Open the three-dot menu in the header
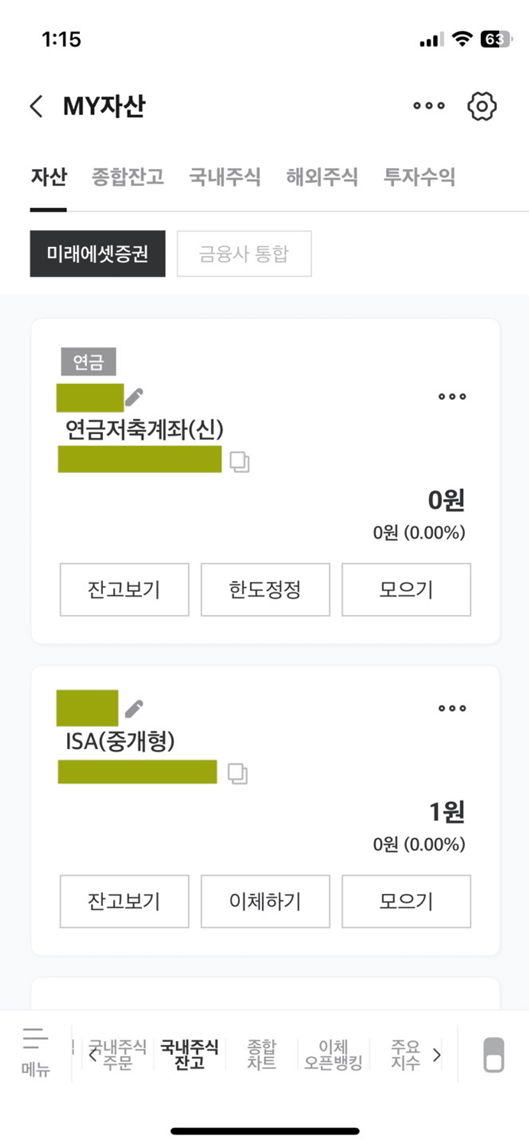 429,106
